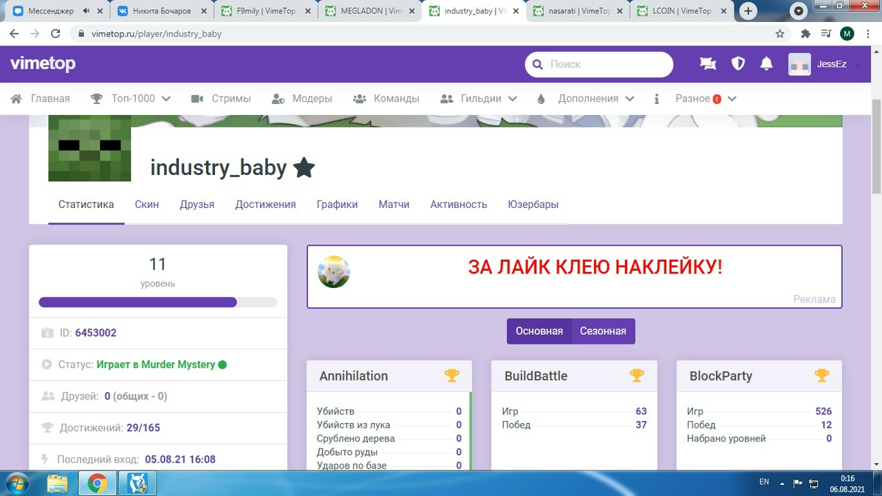This screenshot has width=882, height=496.
Task: Expand the Дополнения dropdown menu
Action: coord(586,99)
